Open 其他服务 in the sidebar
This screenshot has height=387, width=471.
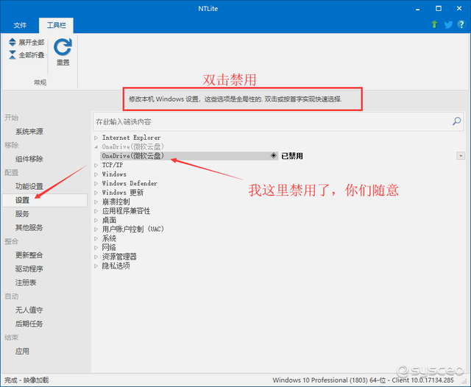(x=29, y=227)
